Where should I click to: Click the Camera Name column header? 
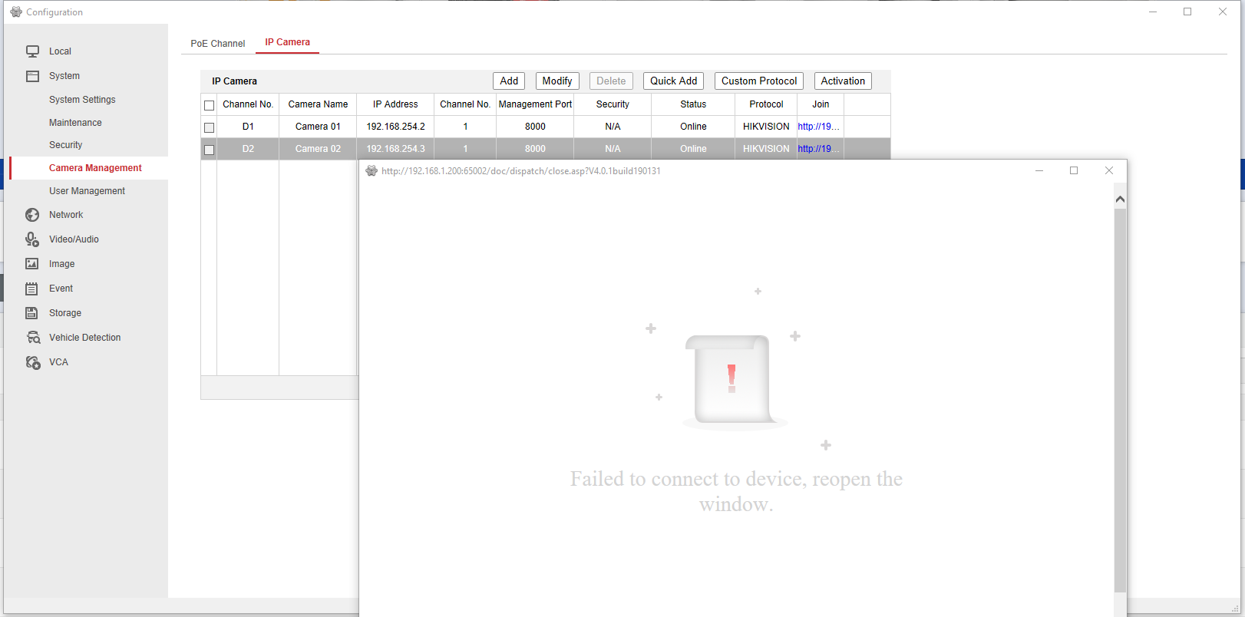pos(318,104)
